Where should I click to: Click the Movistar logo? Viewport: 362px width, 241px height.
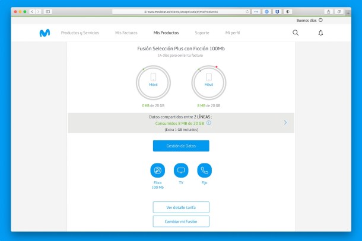(x=45, y=33)
